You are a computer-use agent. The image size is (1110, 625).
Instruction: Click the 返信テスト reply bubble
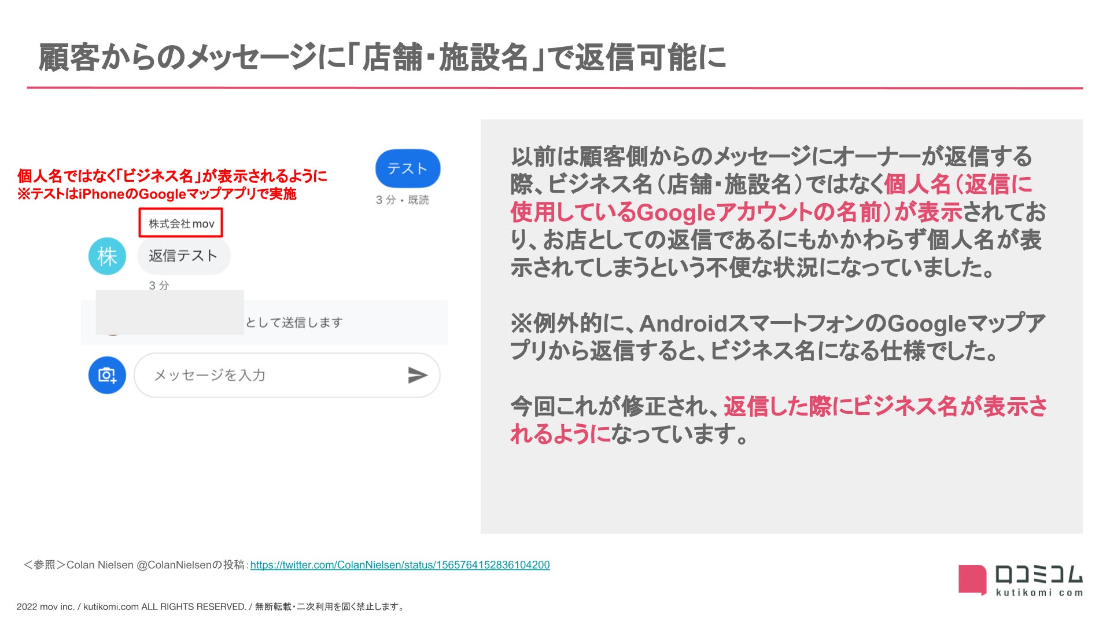(183, 256)
